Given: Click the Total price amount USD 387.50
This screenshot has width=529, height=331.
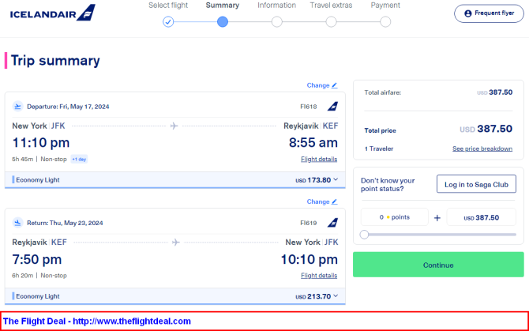Looking at the screenshot, I should coord(486,129).
